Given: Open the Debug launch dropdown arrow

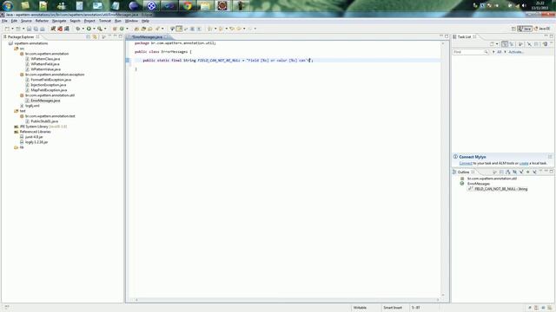Looking at the screenshot, I should point(83,29).
